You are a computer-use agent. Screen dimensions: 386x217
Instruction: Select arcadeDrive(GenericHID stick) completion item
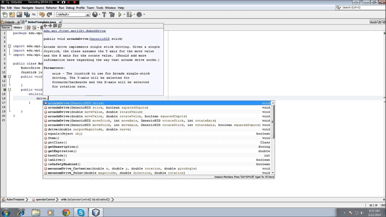click(x=157, y=103)
